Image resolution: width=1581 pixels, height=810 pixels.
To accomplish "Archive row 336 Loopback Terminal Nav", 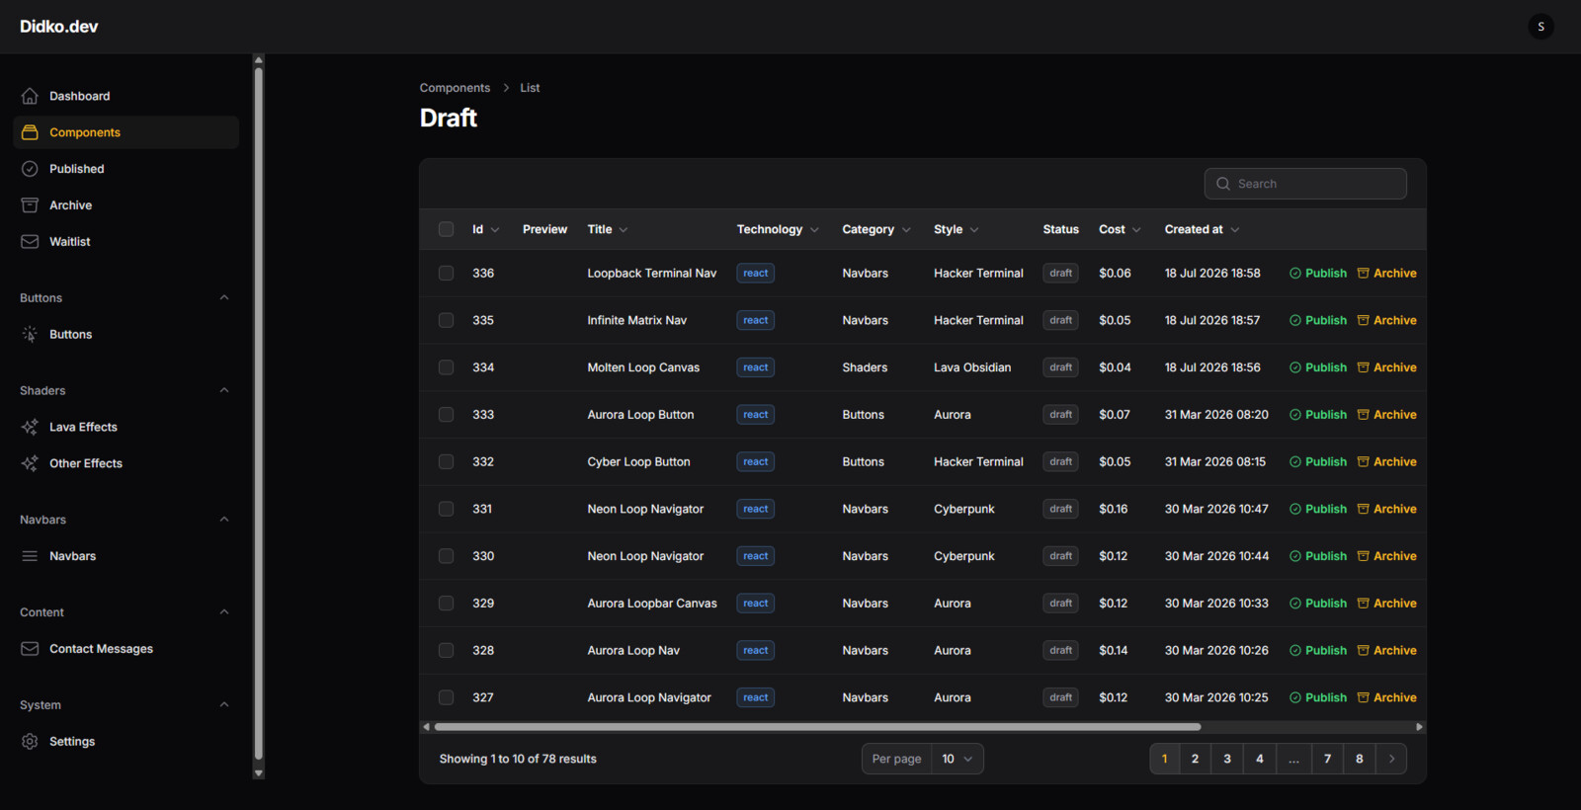I will click(x=1386, y=274).
